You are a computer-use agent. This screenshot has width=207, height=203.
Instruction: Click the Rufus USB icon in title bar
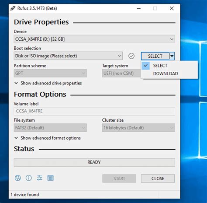[x=13, y=8]
